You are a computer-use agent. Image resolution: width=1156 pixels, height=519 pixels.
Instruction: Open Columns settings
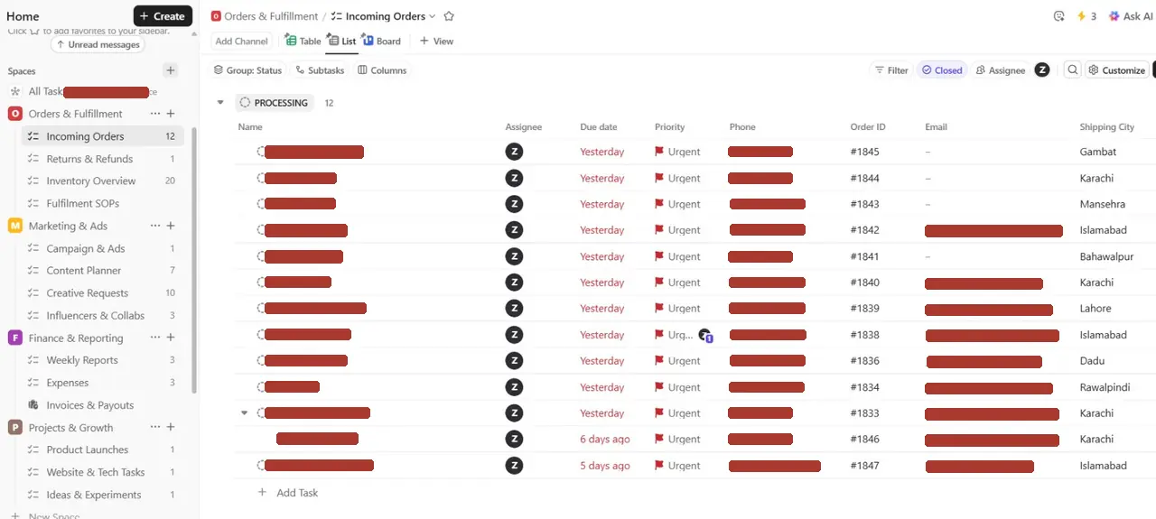click(382, 70)
